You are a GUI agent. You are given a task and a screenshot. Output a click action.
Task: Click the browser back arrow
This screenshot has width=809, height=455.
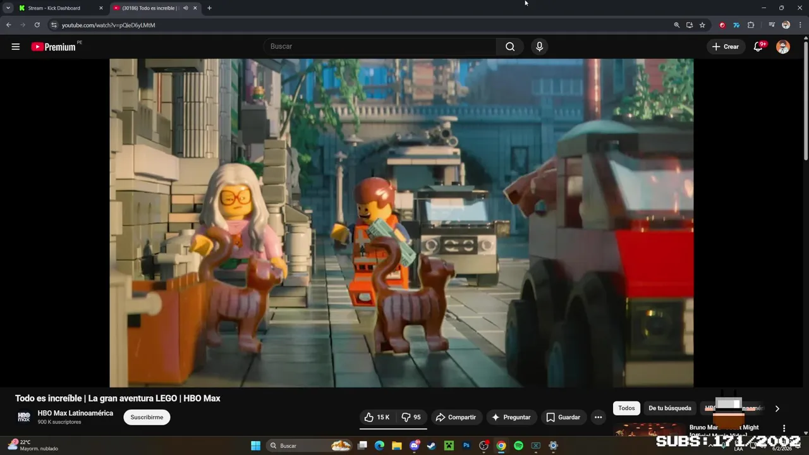point(9,25)
